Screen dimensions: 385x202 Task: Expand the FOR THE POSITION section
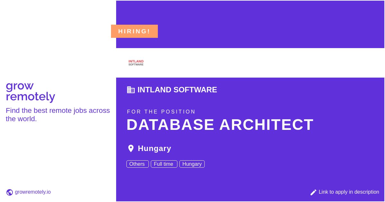[x=161, y=112]
